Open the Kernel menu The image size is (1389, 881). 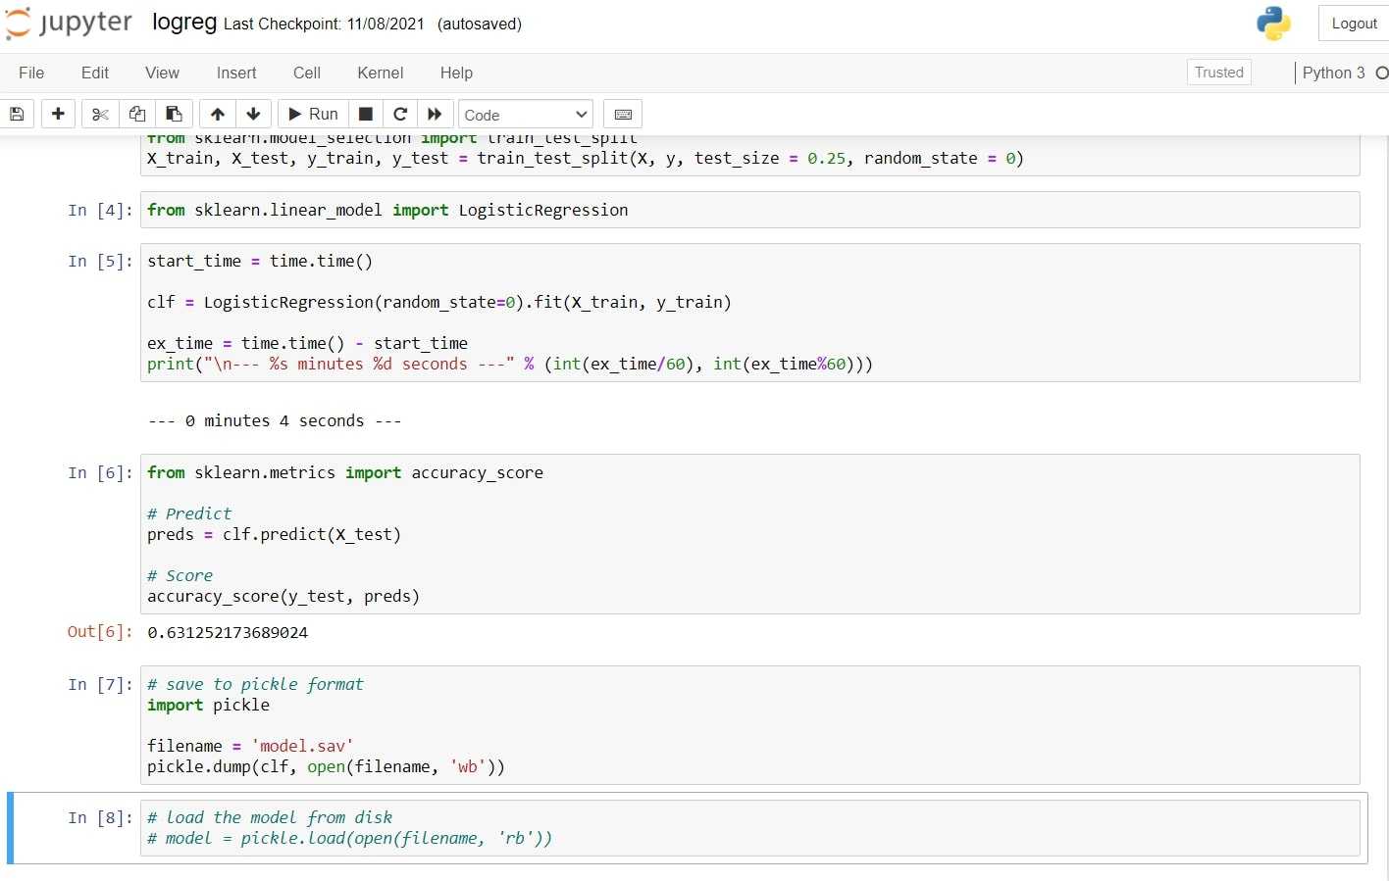380,73
